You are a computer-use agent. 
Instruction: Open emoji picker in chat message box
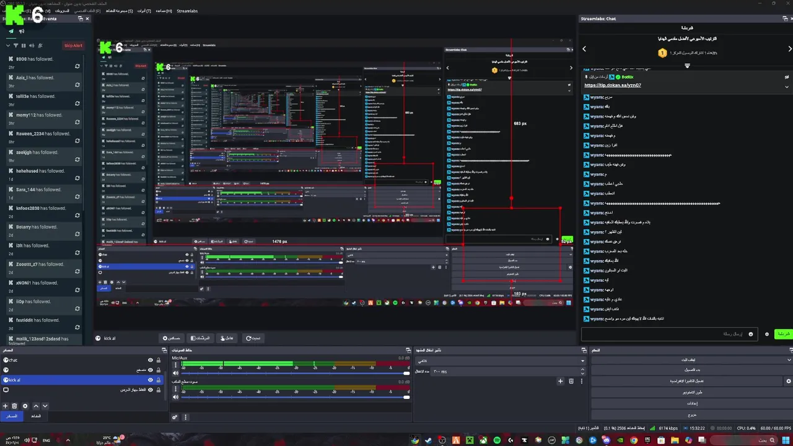point(751,334)
